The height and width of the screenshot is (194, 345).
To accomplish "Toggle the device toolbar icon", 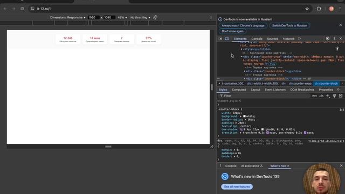I will (227, 38).
